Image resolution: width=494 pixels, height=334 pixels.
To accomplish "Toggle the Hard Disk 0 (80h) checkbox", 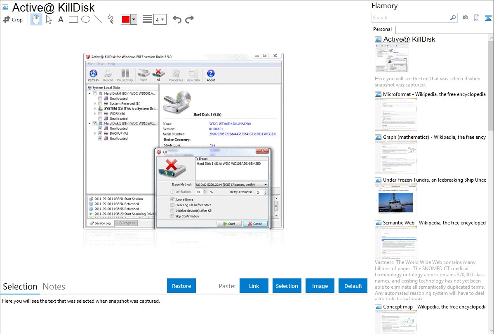I will pyautogui.click(x=94, y=93).
